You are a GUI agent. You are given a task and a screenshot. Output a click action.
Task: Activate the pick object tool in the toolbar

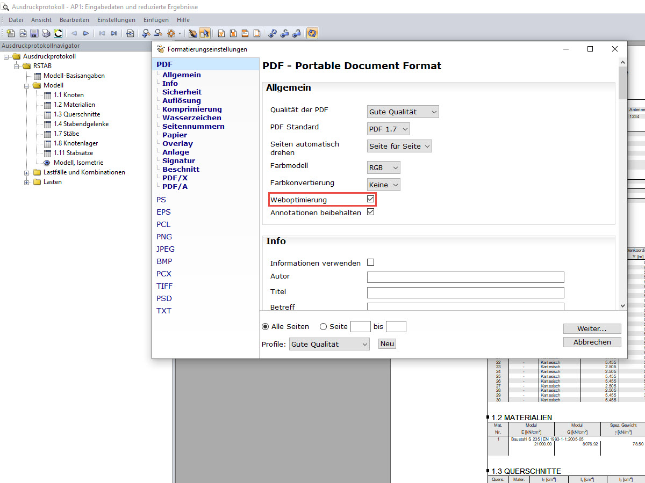[x=205, y=33]
